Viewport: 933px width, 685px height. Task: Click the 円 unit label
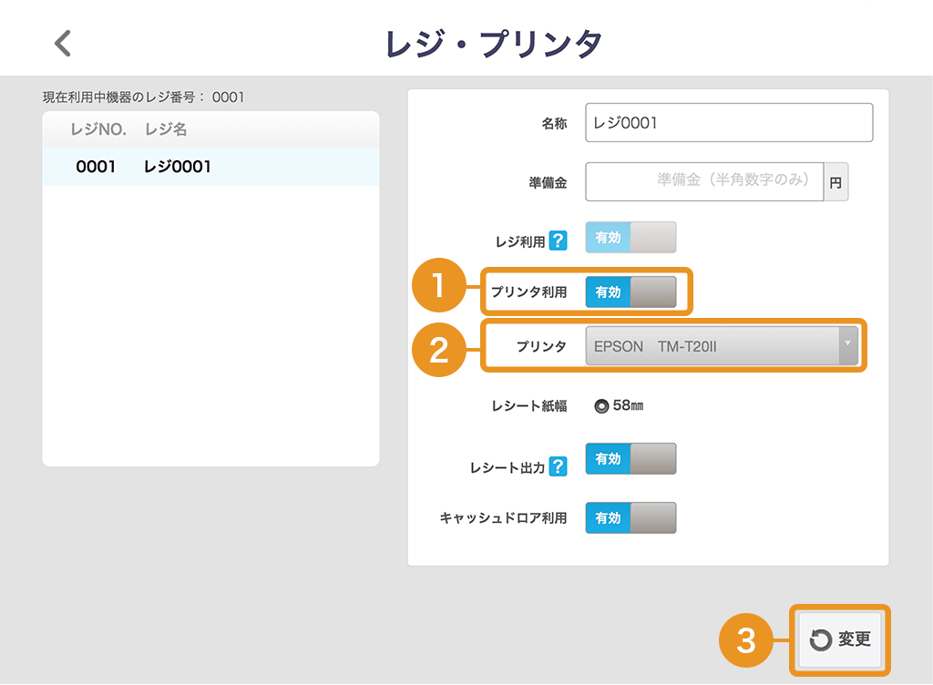tap(836, 182)
